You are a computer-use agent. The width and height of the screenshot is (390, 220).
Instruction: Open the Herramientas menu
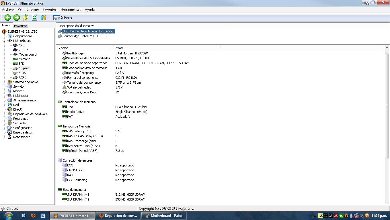coord(71,9)
